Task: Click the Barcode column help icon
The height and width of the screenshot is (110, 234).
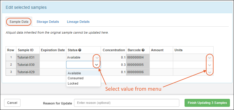Action: pos(143,50)
